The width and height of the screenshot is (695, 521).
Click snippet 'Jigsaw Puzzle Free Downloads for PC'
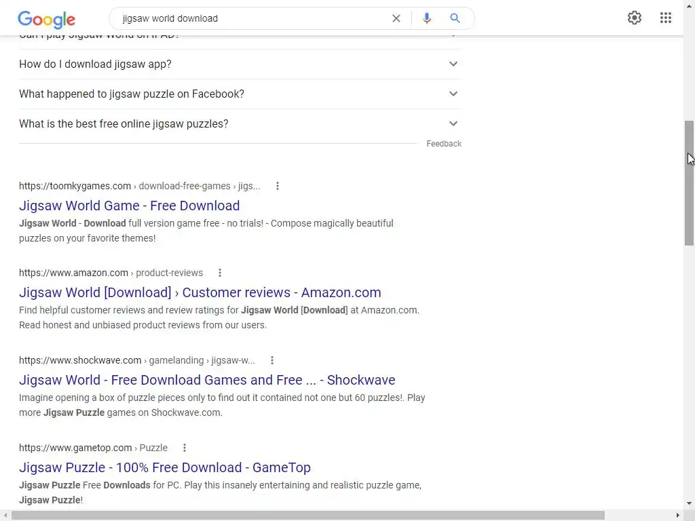221,493
